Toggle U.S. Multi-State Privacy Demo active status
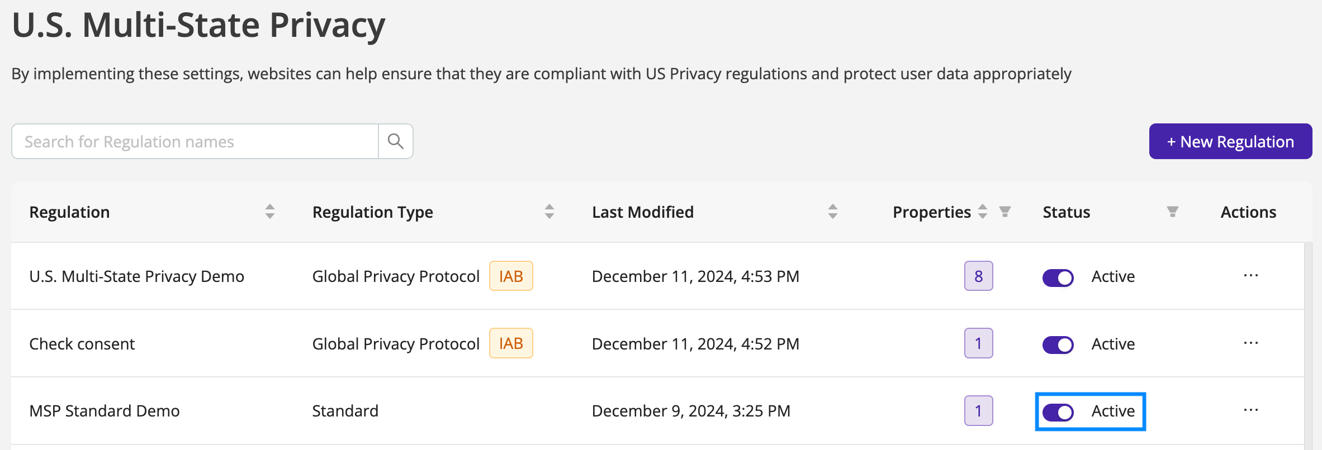The width and height of the screenshot is (1322, 450). pos(1058,277)
